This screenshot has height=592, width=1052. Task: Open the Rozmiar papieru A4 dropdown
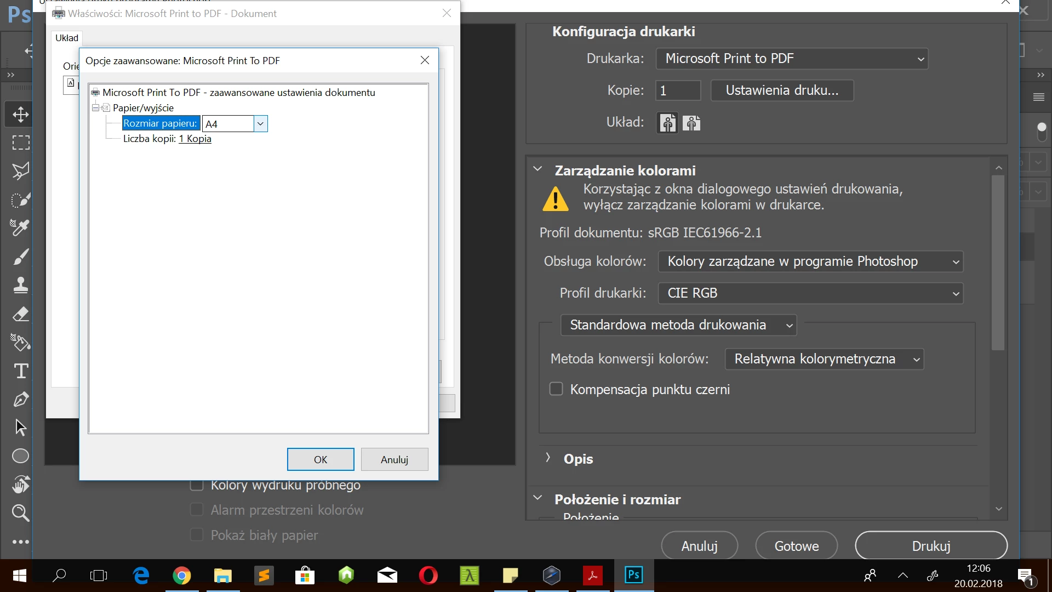[x=261, y=124]
